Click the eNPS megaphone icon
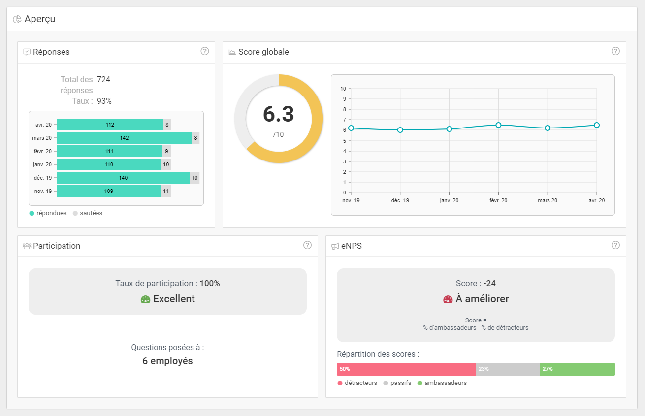This screenshot has height=416, width=645. 335,246
